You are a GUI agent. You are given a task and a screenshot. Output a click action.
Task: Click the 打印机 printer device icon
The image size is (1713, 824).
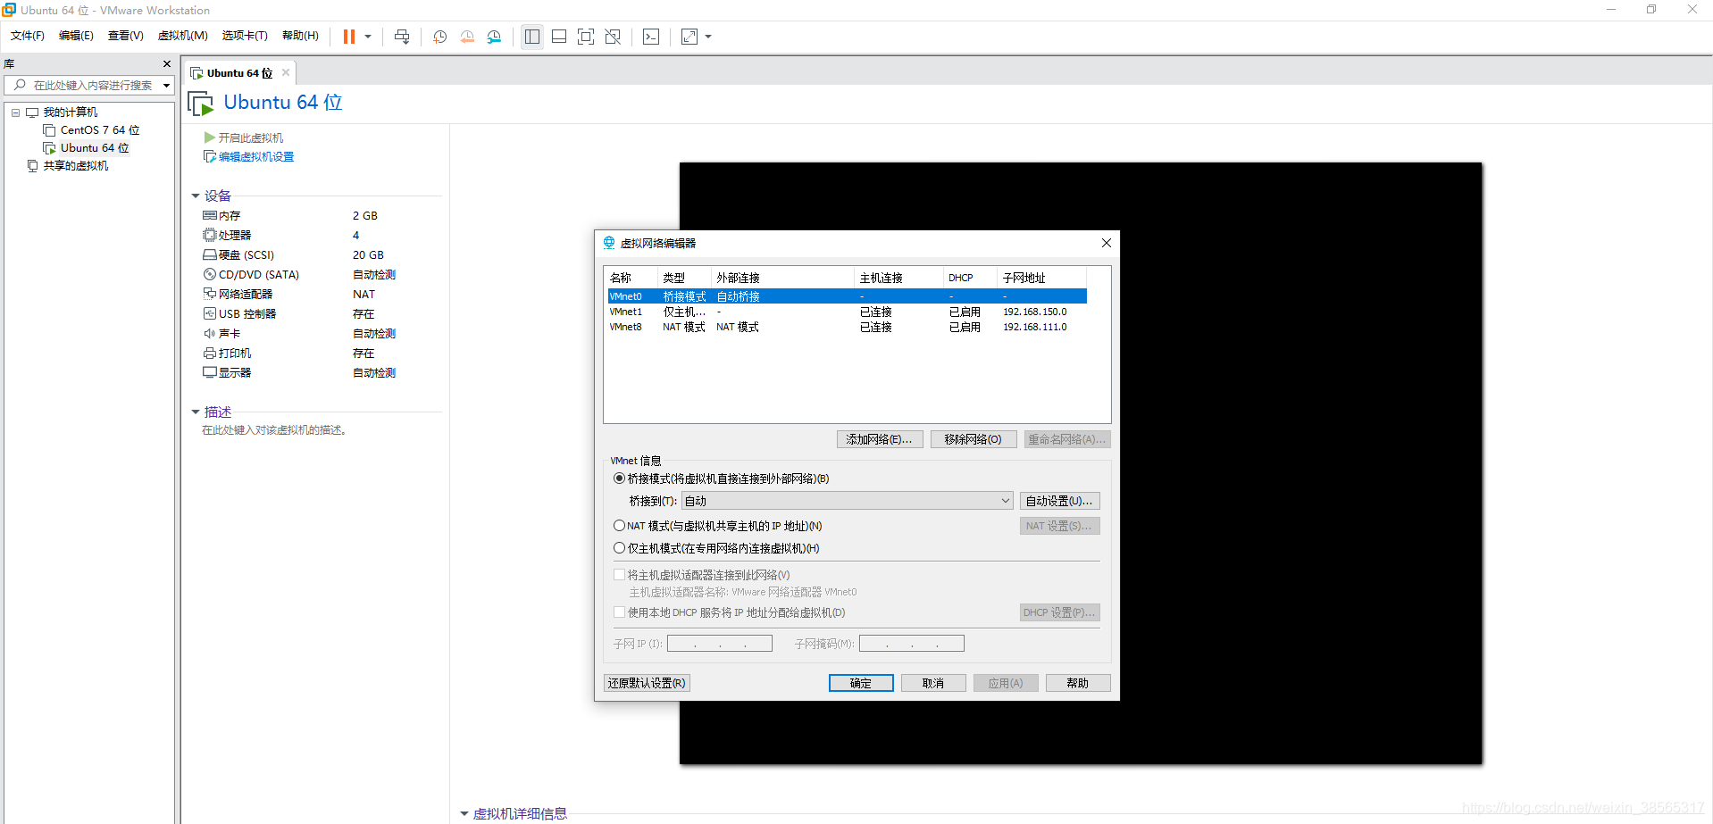[209, 353]
